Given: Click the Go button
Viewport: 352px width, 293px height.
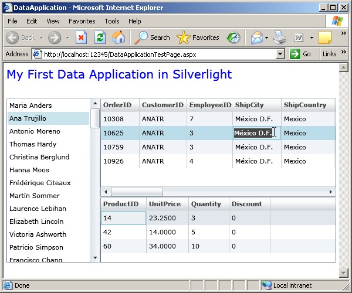Looking at the screenshot, I should 300,54.
